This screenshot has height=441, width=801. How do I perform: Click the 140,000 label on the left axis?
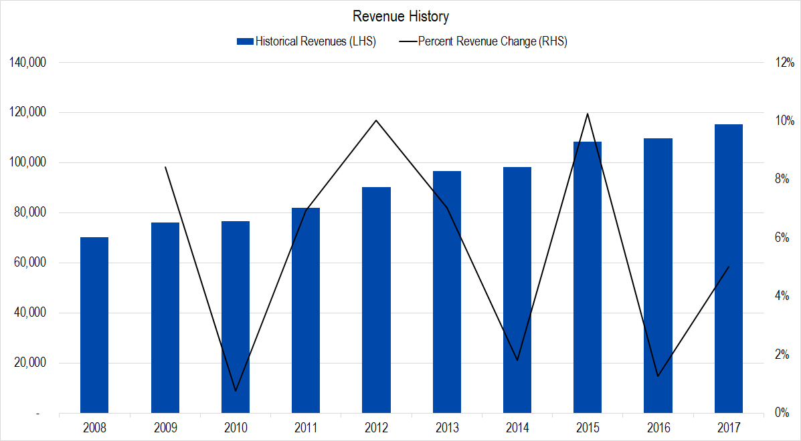(28, 62)
